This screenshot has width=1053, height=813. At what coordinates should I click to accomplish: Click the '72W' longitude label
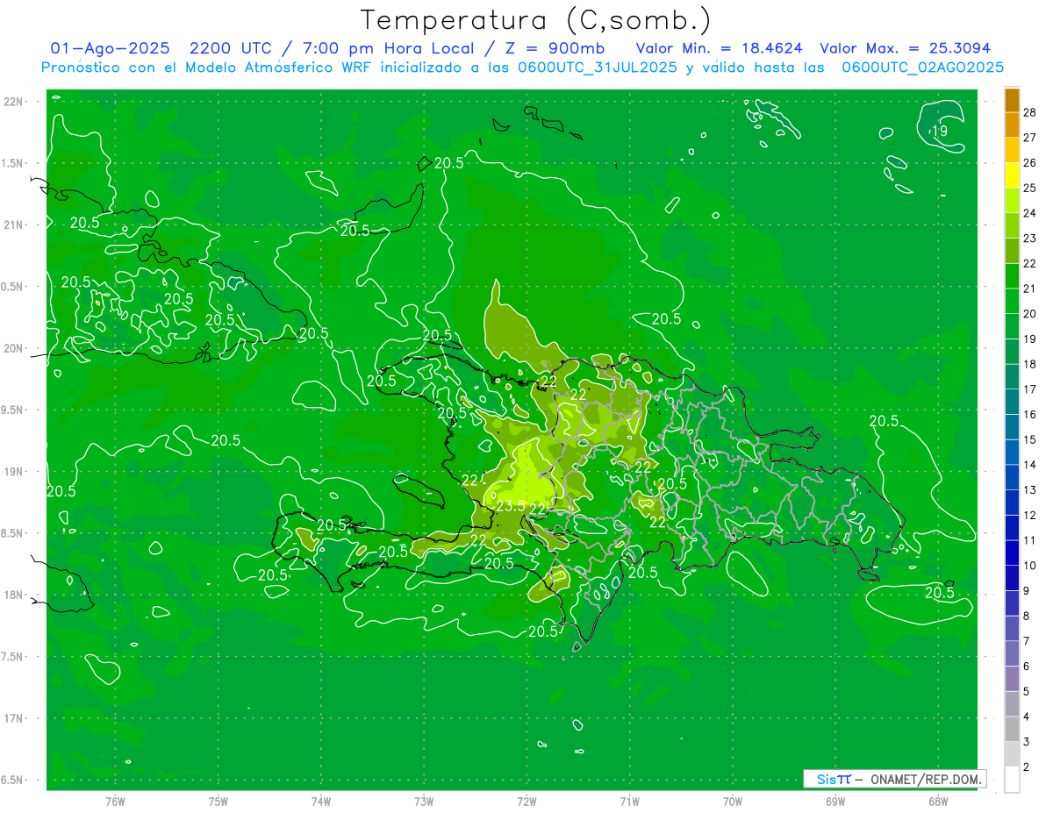(x=526, y=801)
